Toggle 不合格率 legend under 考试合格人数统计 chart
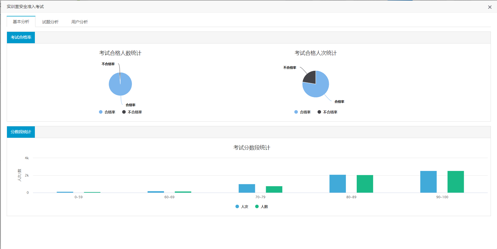497x249 pixels. click(132, 112)
